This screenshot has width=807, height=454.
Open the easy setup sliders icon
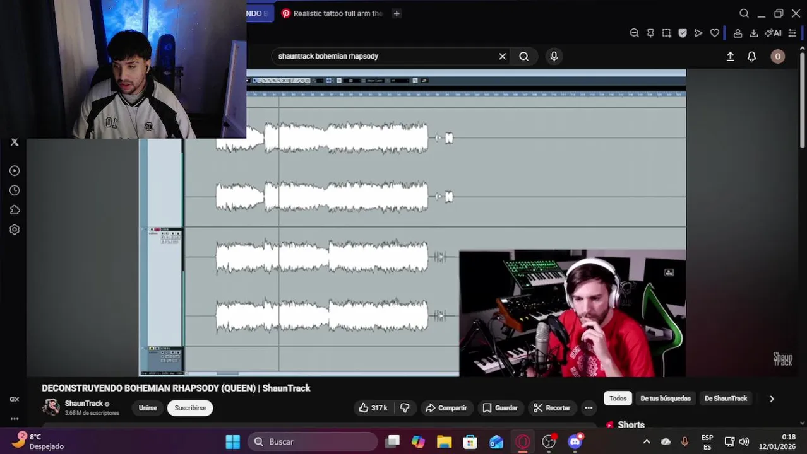click(792, 33)
